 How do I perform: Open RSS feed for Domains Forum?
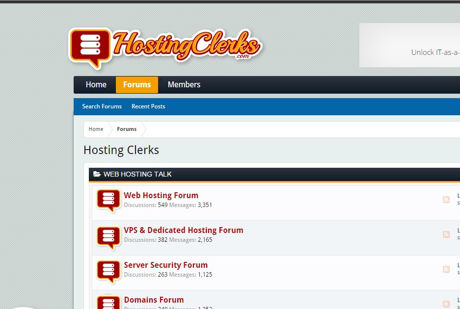pyautogui.click(x=446, y=304)
